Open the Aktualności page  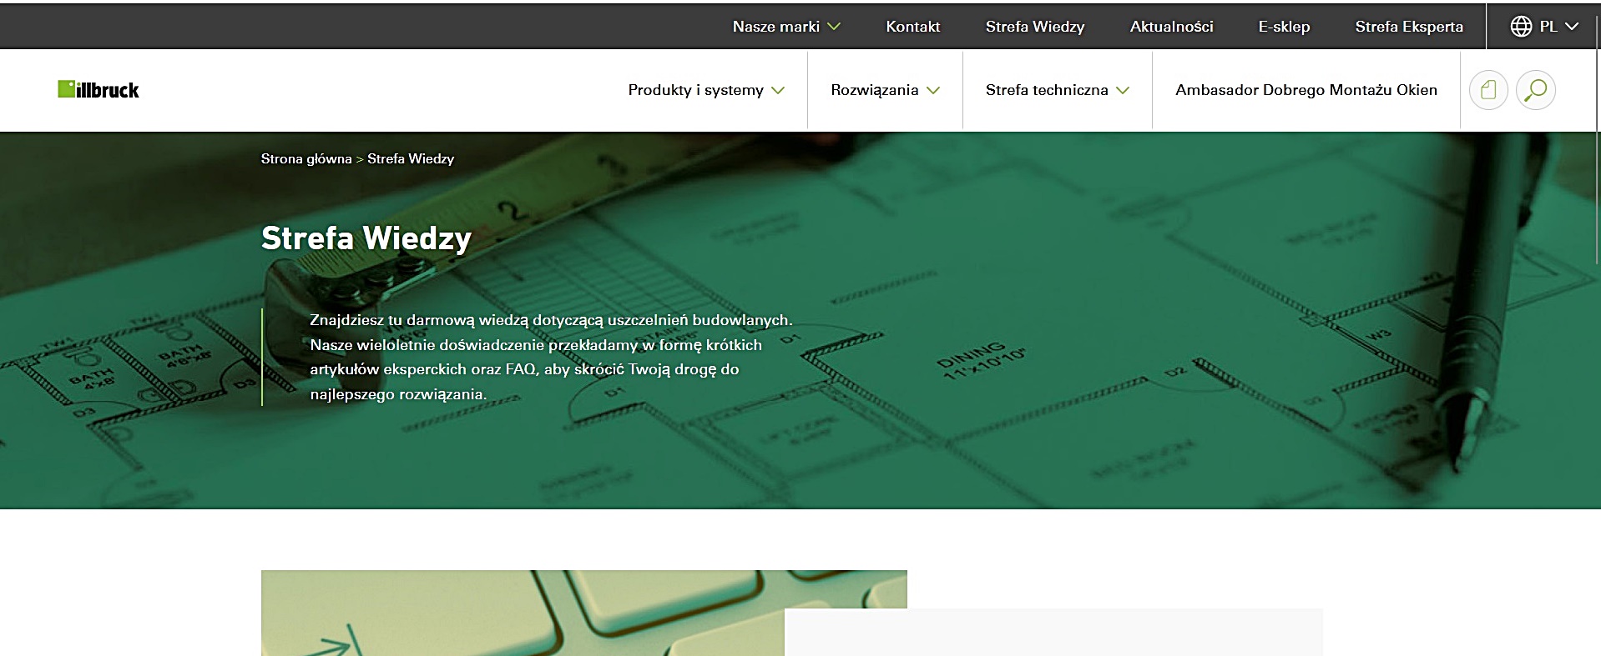(1171, 27)
